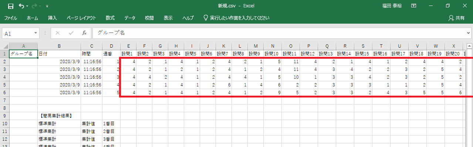Click the 3番目 cell in row 12
The image size is (473, 147).
tap(111, 139)
